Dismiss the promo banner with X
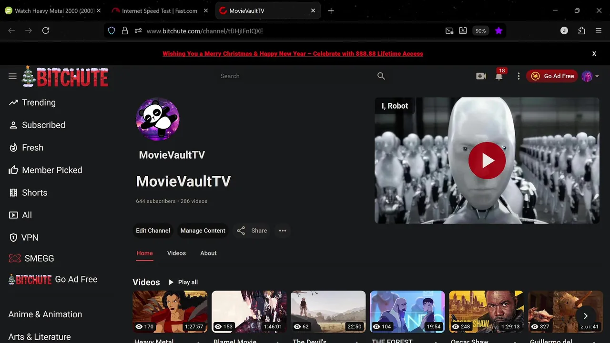The width and height of the screenshot is (610, 343). [594, 54]
